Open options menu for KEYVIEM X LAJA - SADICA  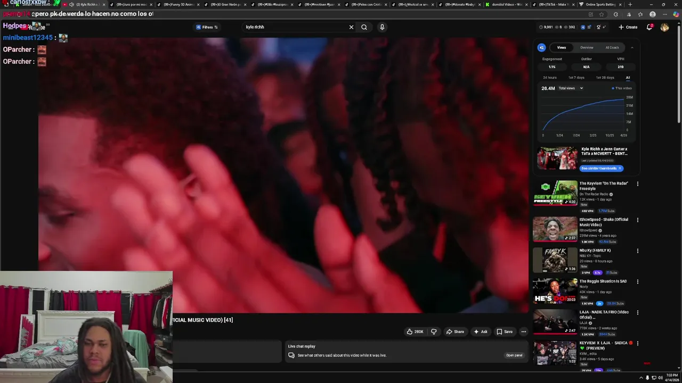[637, 344]
